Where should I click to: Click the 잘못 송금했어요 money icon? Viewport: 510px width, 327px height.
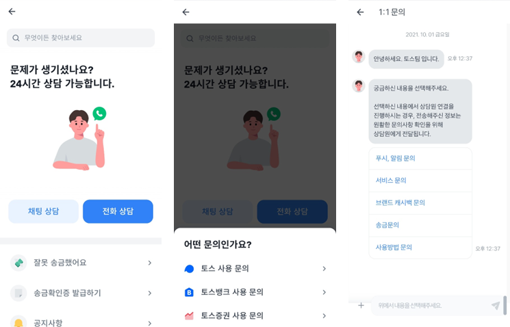click(18, 263)
